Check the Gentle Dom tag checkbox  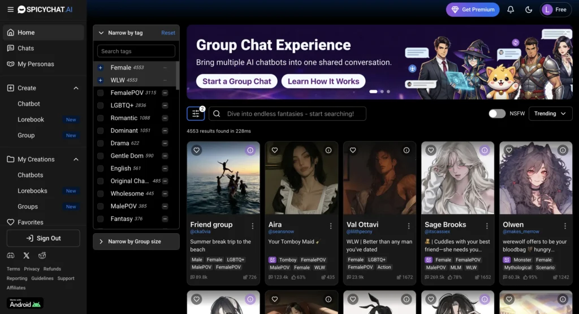click(x=101, y=156)
